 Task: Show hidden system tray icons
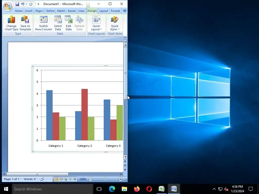click(214, 189)
